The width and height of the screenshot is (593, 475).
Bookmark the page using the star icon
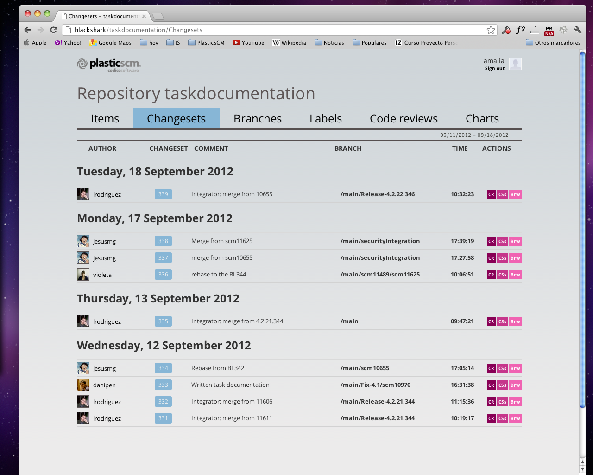[x=491, y=30]
